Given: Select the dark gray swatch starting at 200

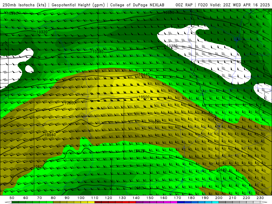Looking at the screenshot, I should pyautogui.click(x=222, y=202).
